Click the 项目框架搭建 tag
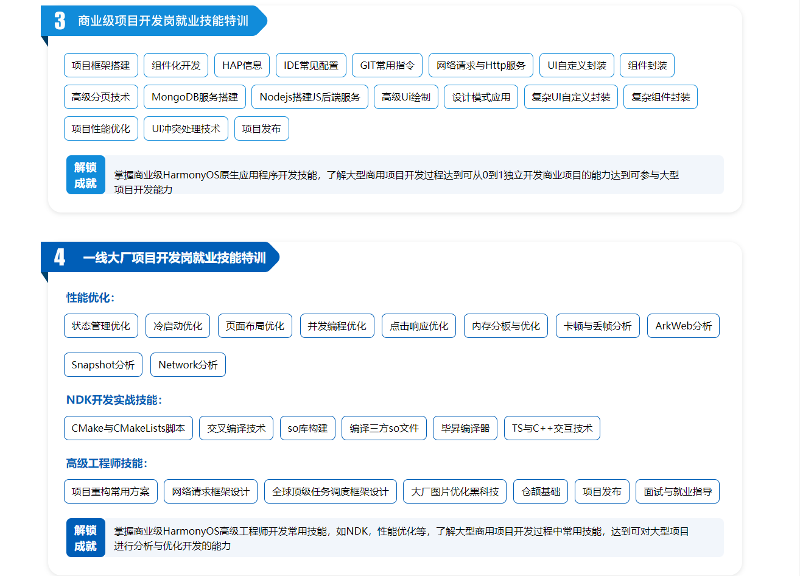 (x=101, y=65)
